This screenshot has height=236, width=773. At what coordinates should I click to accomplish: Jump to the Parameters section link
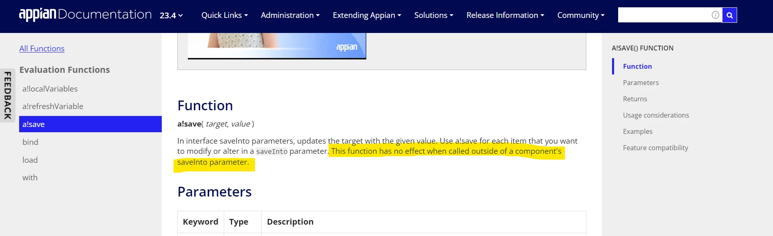[641, 83]
